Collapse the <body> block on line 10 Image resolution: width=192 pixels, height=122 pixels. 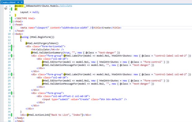coord(13,34)
